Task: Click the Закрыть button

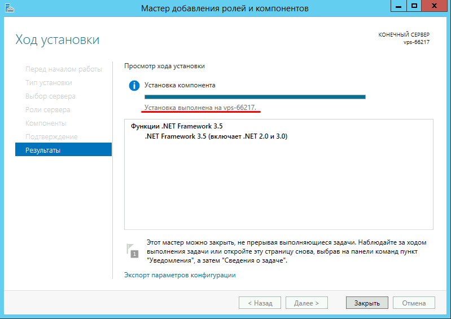Action: (367, 303)
